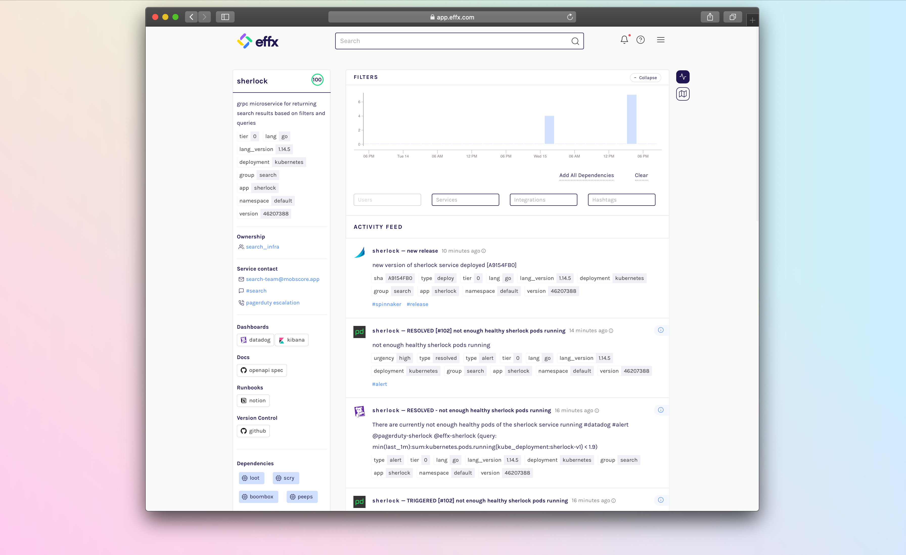
Task: Click timestamp info icon next to 14 minutes ago
Action: coord(611,331)
